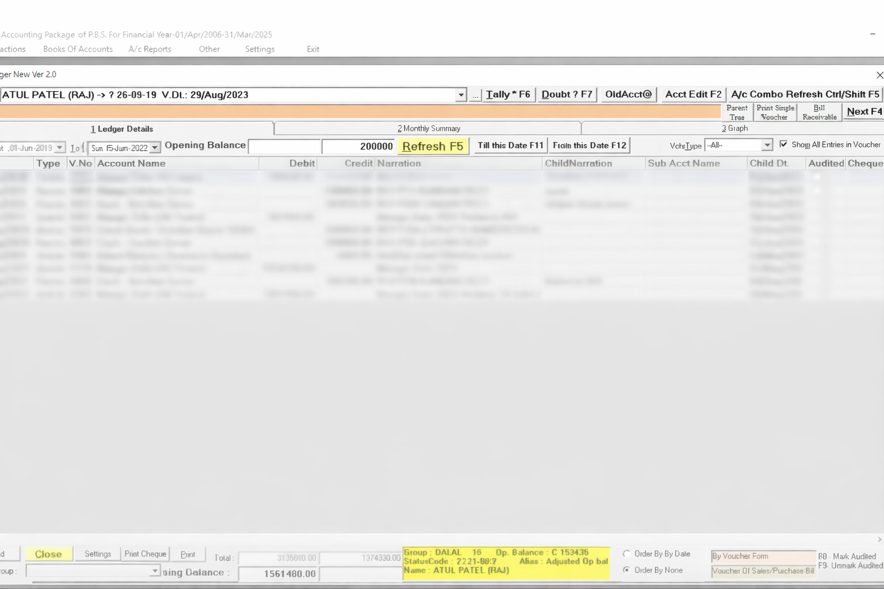
Task: Click the Closing Balance field showing 1561480.00
Action: coord(278,573)
